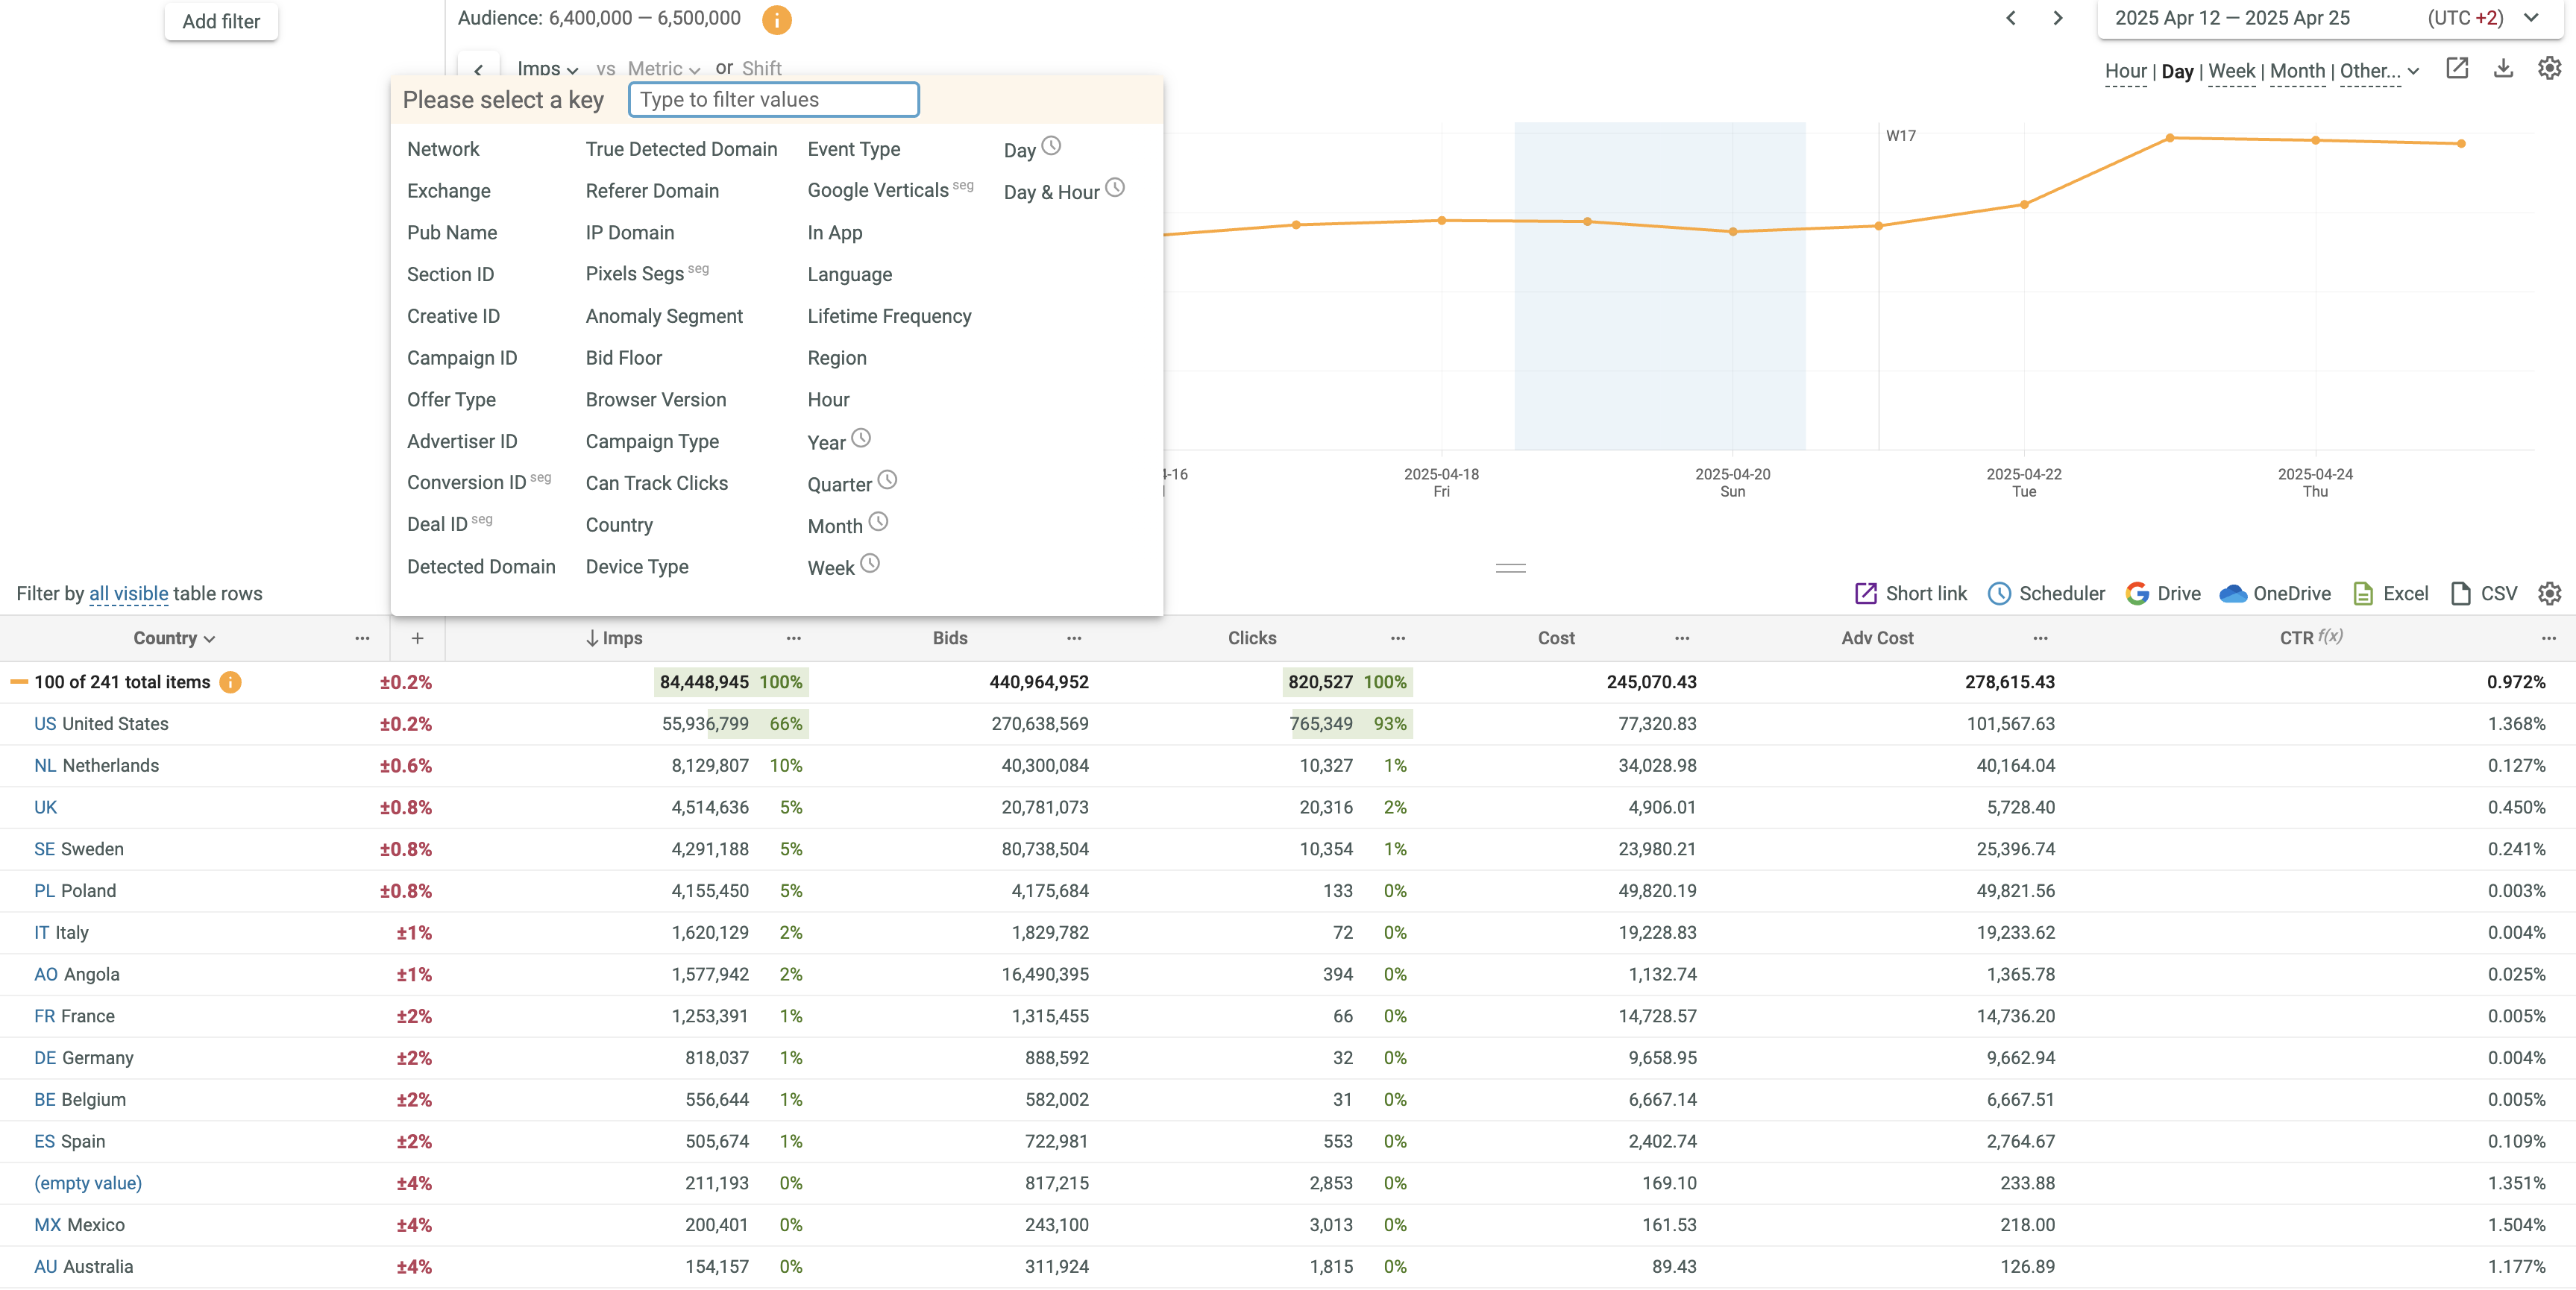Export table to OneDrive
The image size is (2576, 1290).
2274,593
